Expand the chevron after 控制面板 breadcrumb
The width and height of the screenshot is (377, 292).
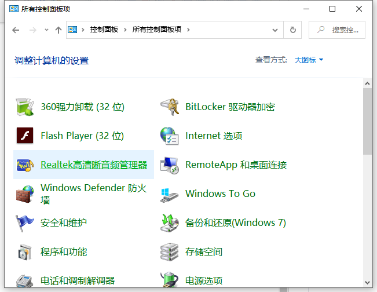click(125, 30)
